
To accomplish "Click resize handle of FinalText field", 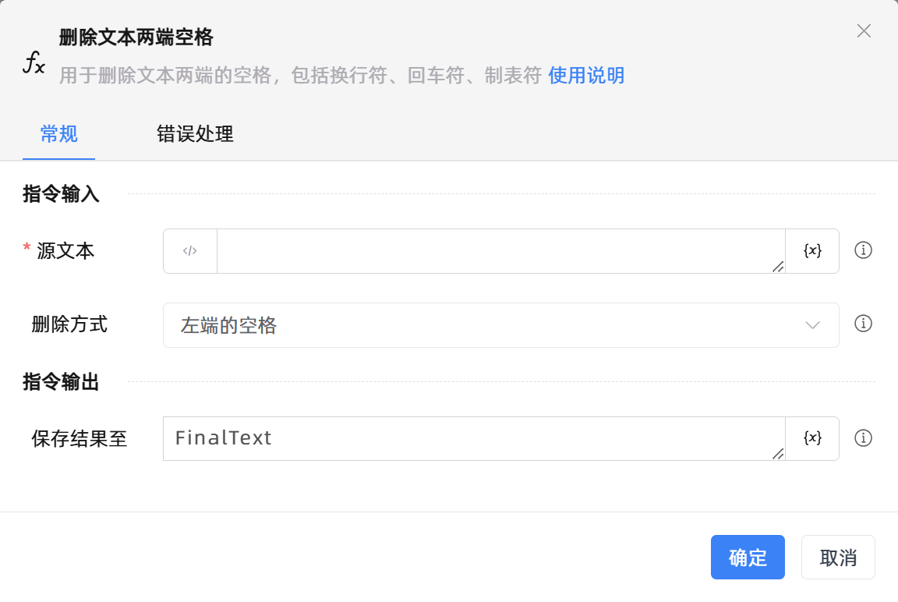I will [x=778, y=454].
